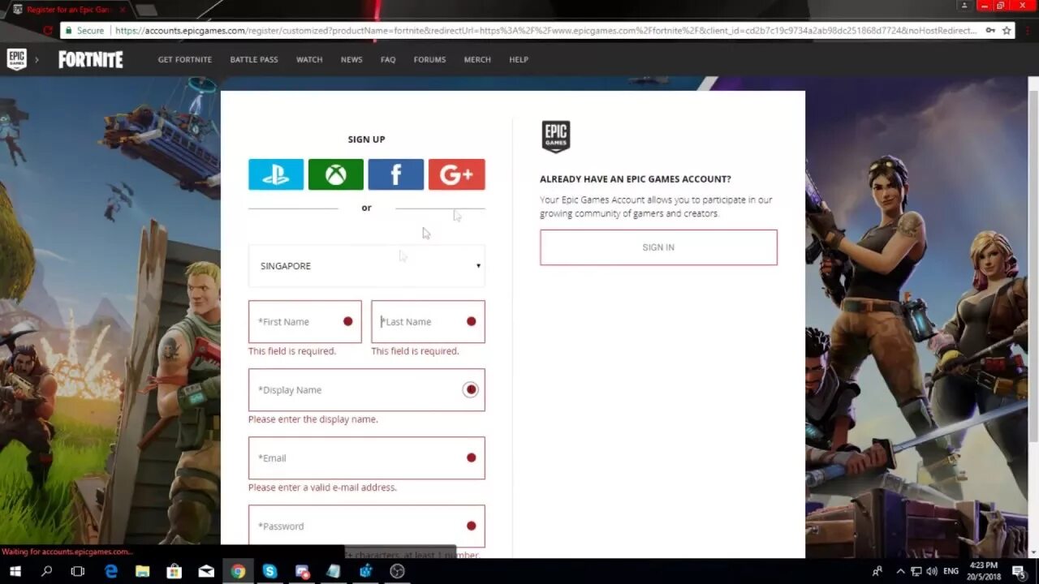Click the saved-password key icon in address bar
Screen dimensions: 1039x584
990,30
